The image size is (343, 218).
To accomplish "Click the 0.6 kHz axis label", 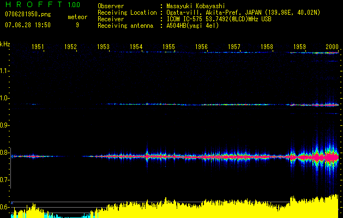I will (4, 207).
